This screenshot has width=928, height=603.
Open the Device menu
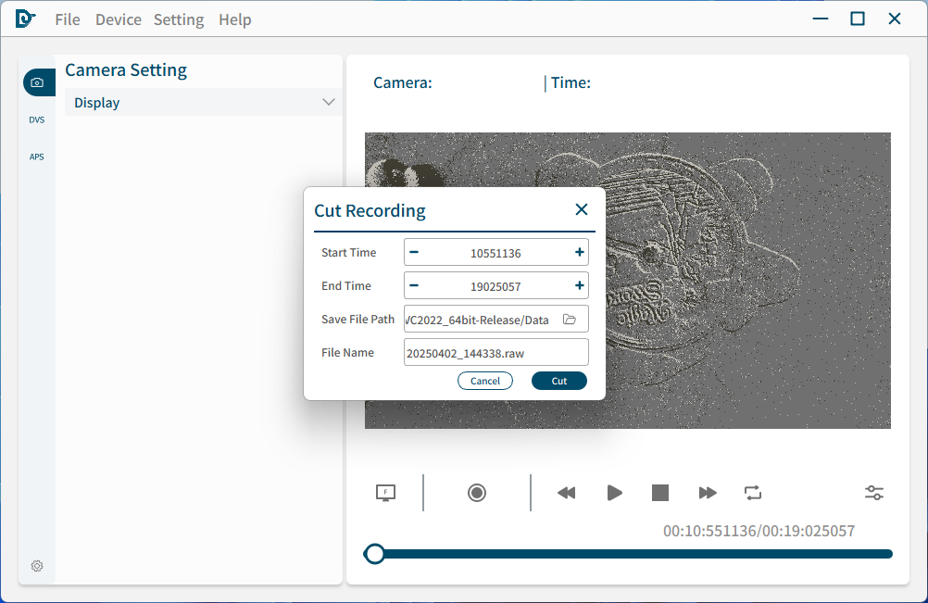click(x=119, y=19)
